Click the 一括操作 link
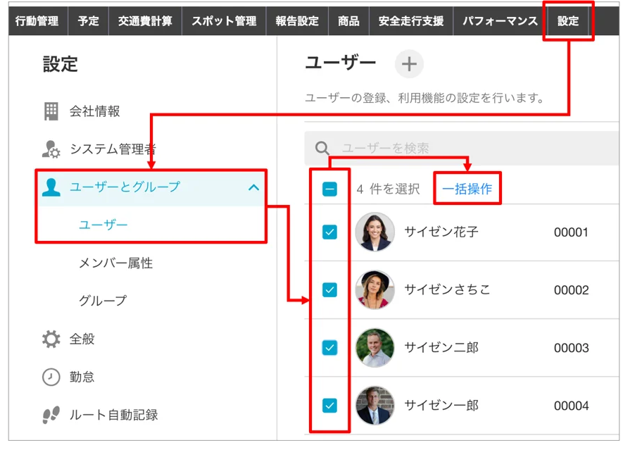 467,189
